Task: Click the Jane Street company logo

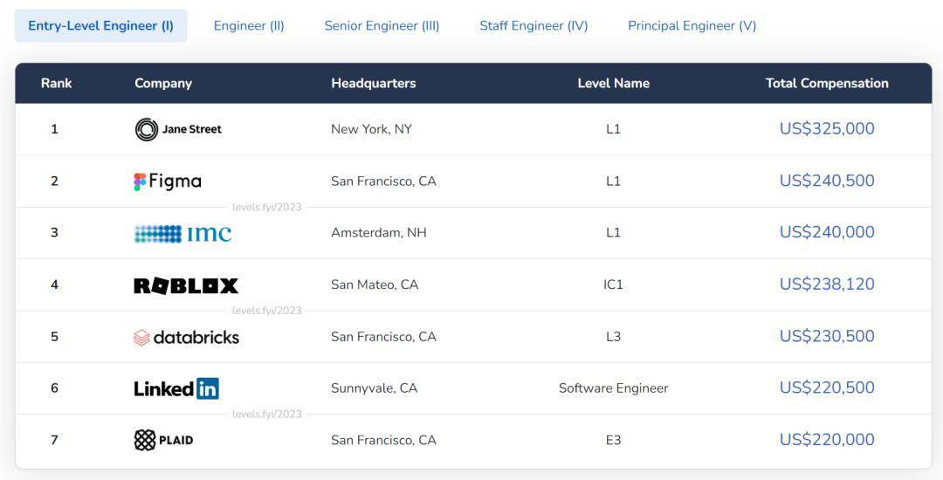Action: [178, 129]
